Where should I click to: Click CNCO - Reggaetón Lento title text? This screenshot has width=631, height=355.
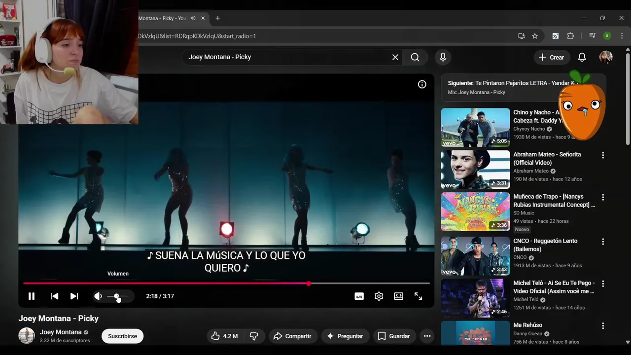(545, 245)
